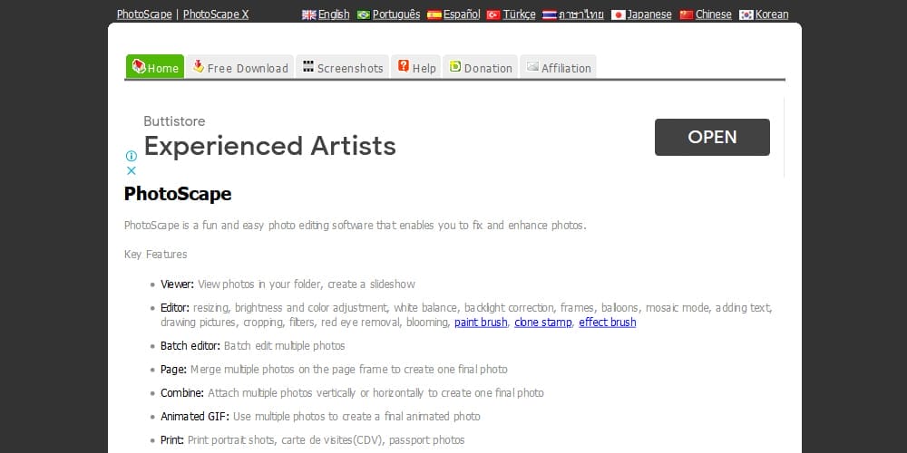The height and width of the screenshot is (453, 907).
Task: Switch language to Japanese
Action: point(649,14)
